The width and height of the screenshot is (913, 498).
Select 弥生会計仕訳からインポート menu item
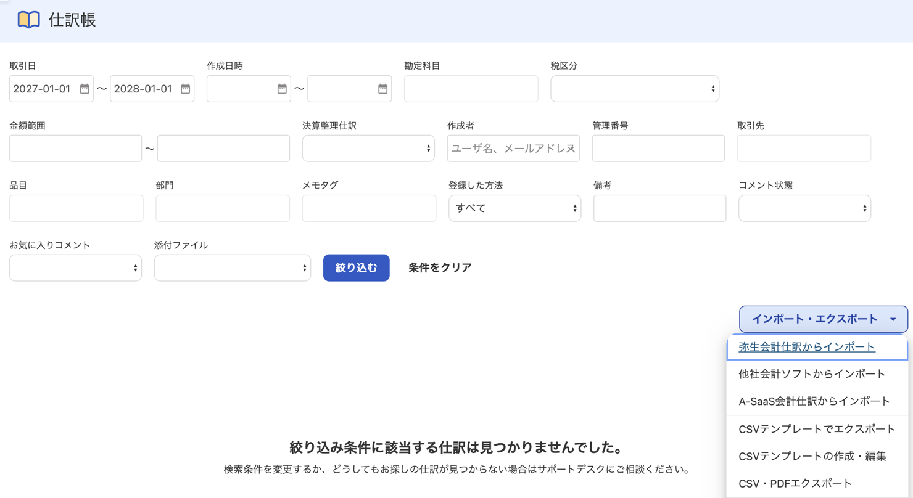coord(817,347)
